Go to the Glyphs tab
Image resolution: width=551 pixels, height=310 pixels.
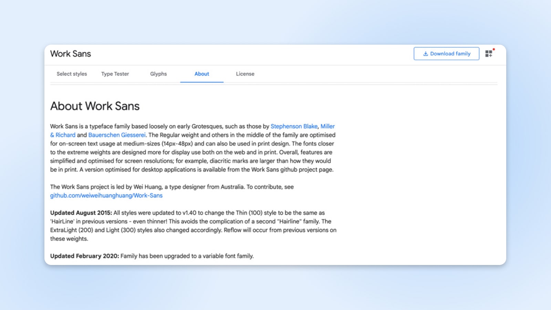(158, 74)
